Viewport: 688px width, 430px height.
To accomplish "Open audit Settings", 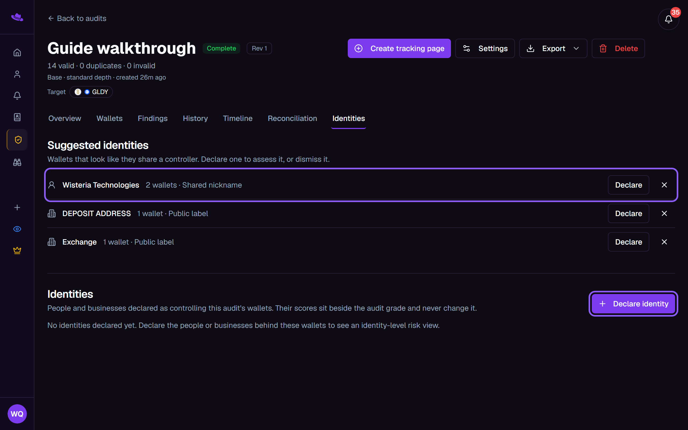I will click(485, 48).
